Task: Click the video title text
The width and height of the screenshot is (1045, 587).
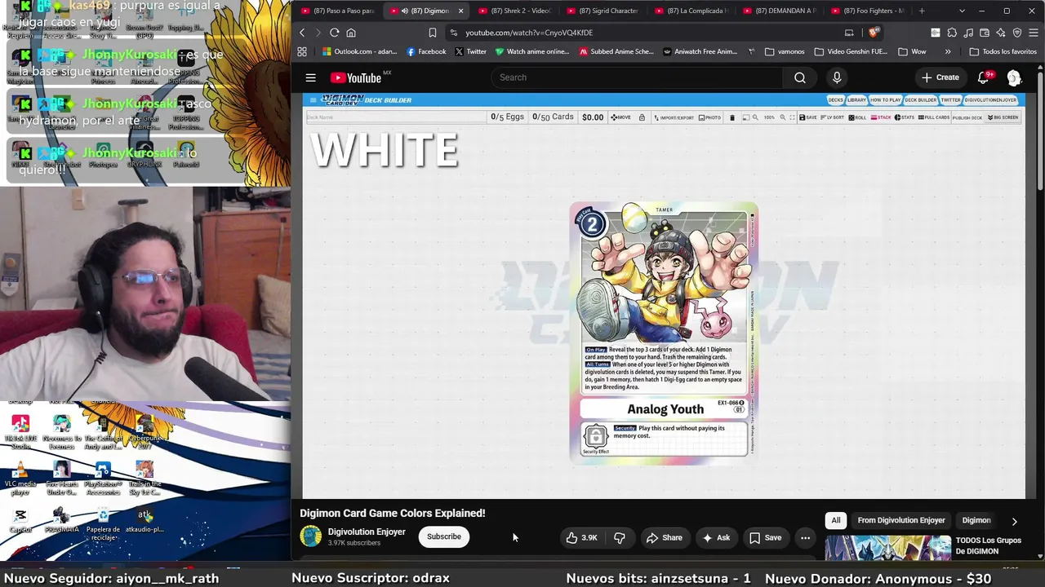Action: coord(393,513)
